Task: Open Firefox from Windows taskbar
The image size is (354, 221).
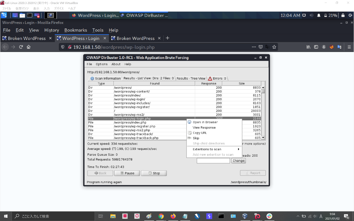Action: 173,216
